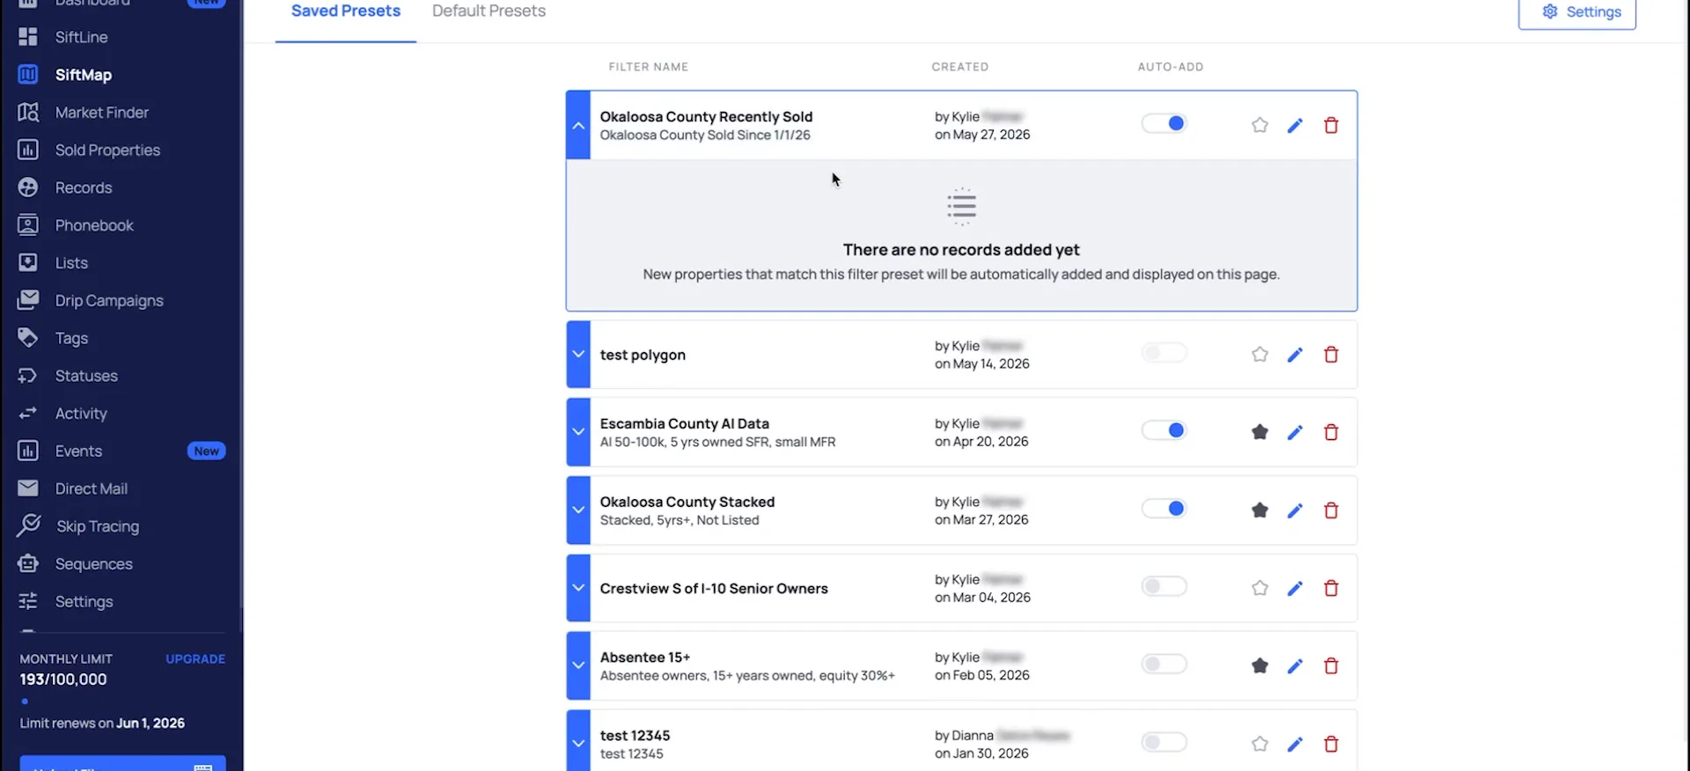Screen dimensions: 1690x771
Task: Expand Crestview S of I-10 Senior Owners row
Action: point(578,588)
